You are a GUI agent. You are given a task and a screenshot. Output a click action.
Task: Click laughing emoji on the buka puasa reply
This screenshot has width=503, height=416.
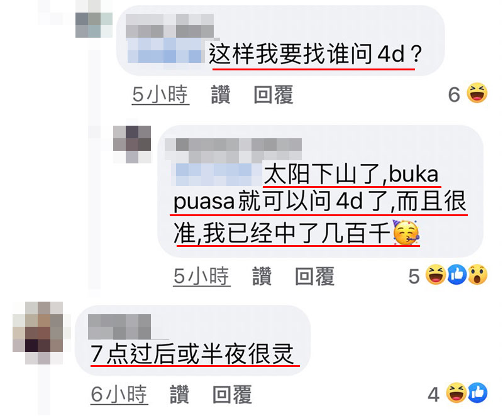pos(436,275)
